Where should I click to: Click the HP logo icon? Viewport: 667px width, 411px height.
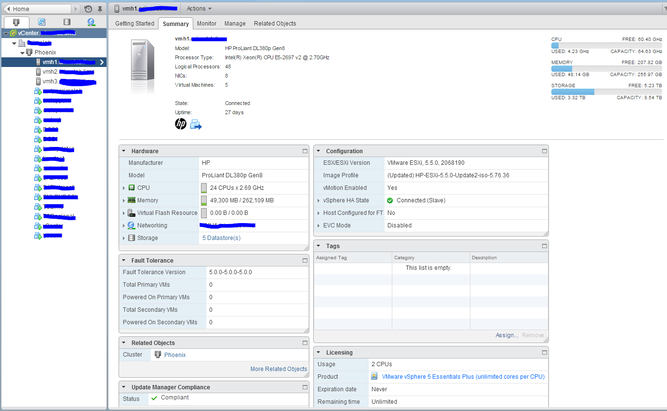pos(181,124)
